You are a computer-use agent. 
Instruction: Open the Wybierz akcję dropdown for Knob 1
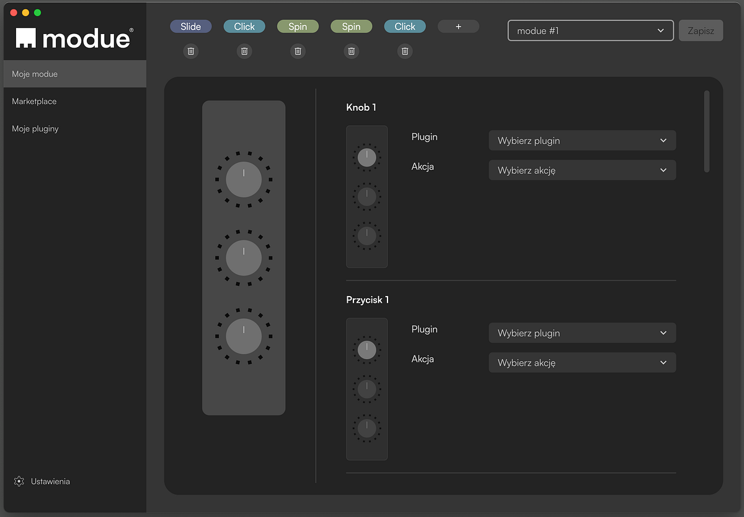point(582,170)
